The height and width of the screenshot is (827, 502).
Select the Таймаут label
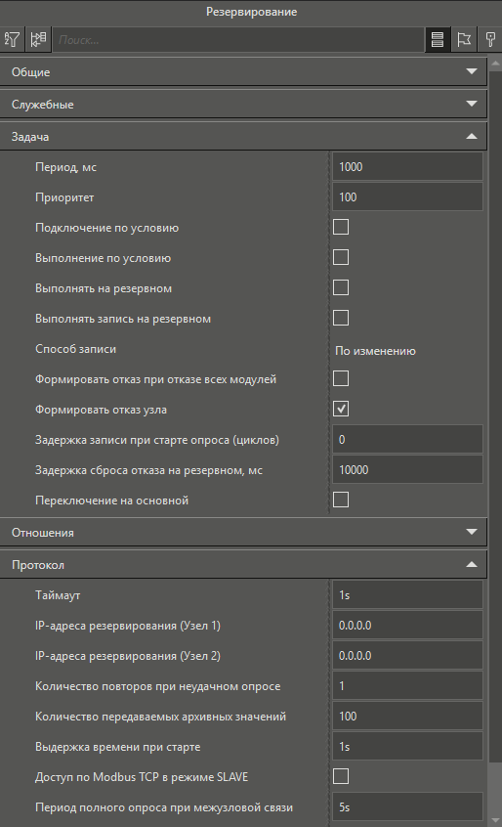[58, 595]
